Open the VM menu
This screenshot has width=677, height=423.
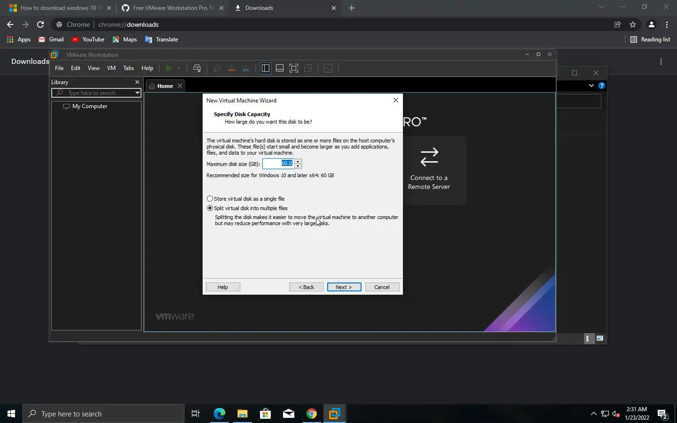pos(111,68)
